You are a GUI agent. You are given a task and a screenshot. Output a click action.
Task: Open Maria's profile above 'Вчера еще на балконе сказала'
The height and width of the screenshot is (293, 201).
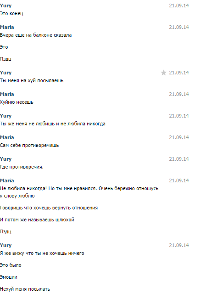[x=7, y=27]
